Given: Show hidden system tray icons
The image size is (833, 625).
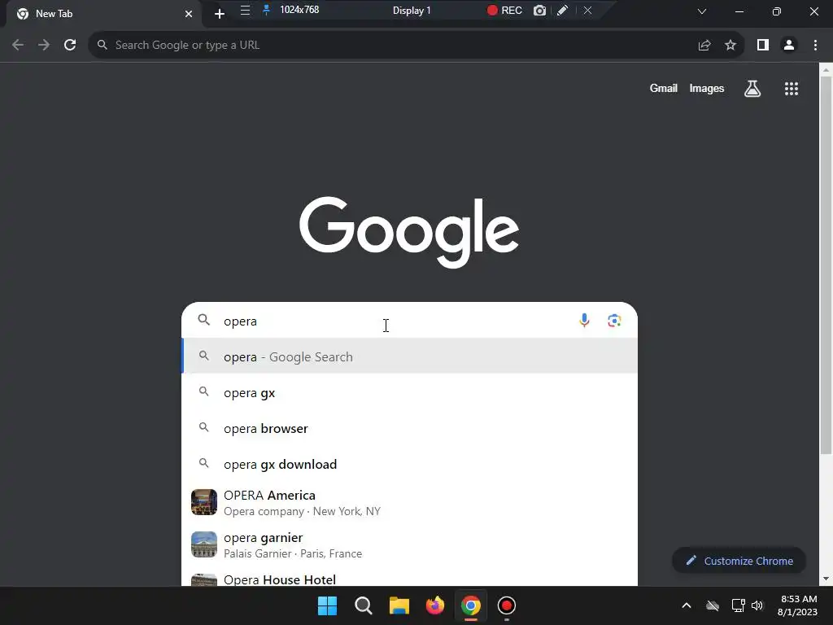Looking at the screenshot, I should tap(687, 605).
